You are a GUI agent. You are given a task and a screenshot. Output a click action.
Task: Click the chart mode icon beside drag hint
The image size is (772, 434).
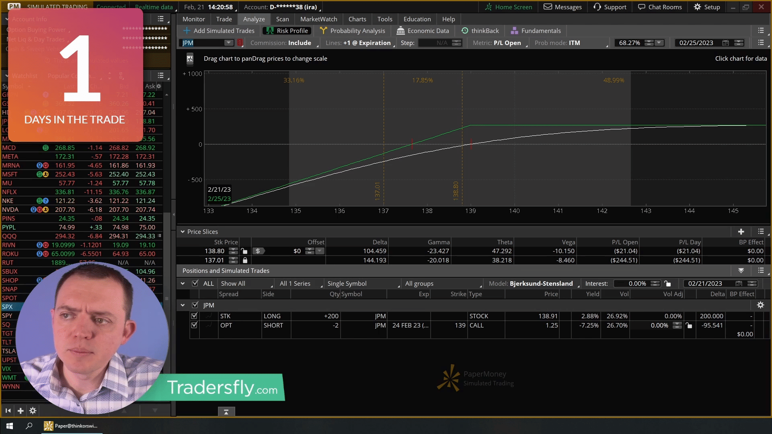tap(190, 59)
